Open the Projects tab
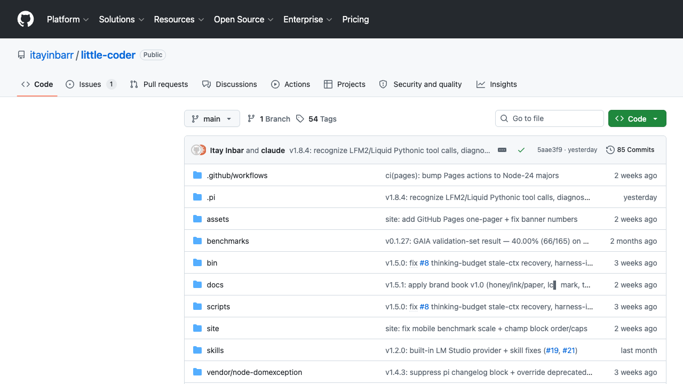This screenshot has width=683, height=384. (345, 84)
